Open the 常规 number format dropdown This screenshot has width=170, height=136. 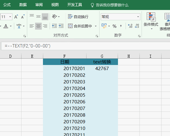pos(138,17)
